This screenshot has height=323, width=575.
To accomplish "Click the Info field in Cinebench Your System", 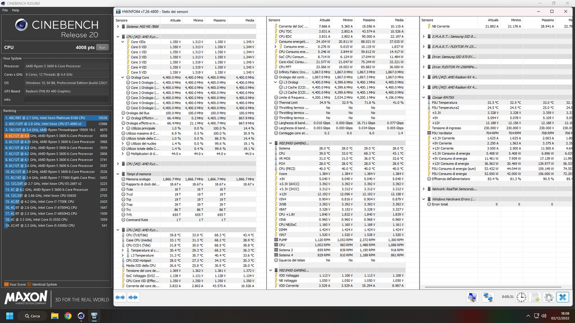I will pos(66,100).
